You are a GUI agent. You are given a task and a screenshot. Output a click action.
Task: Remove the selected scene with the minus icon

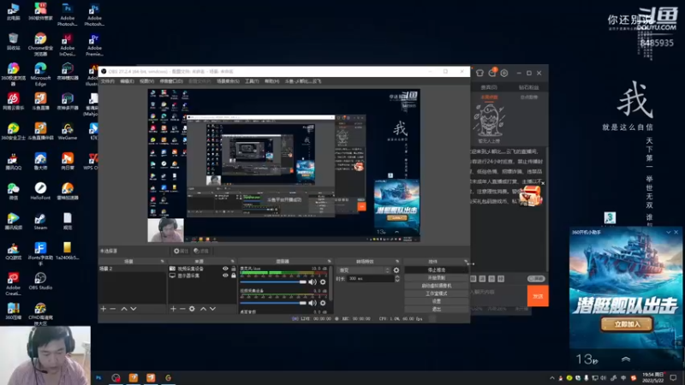[113, 309]
